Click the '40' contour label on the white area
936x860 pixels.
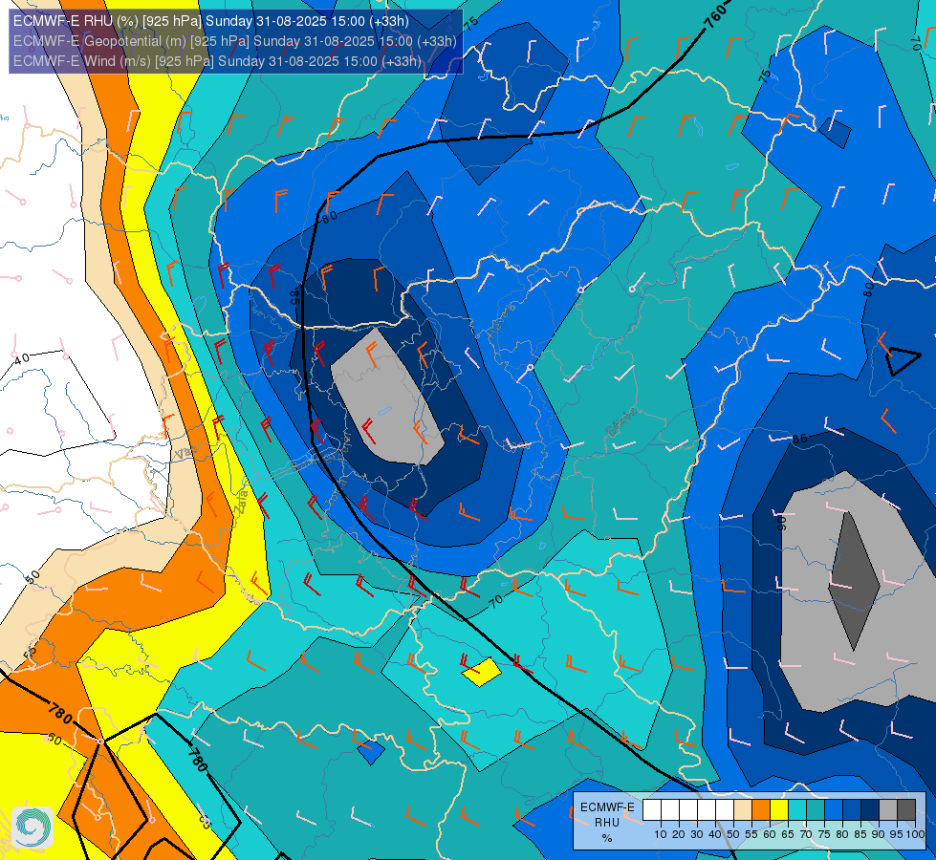(21, 358)
